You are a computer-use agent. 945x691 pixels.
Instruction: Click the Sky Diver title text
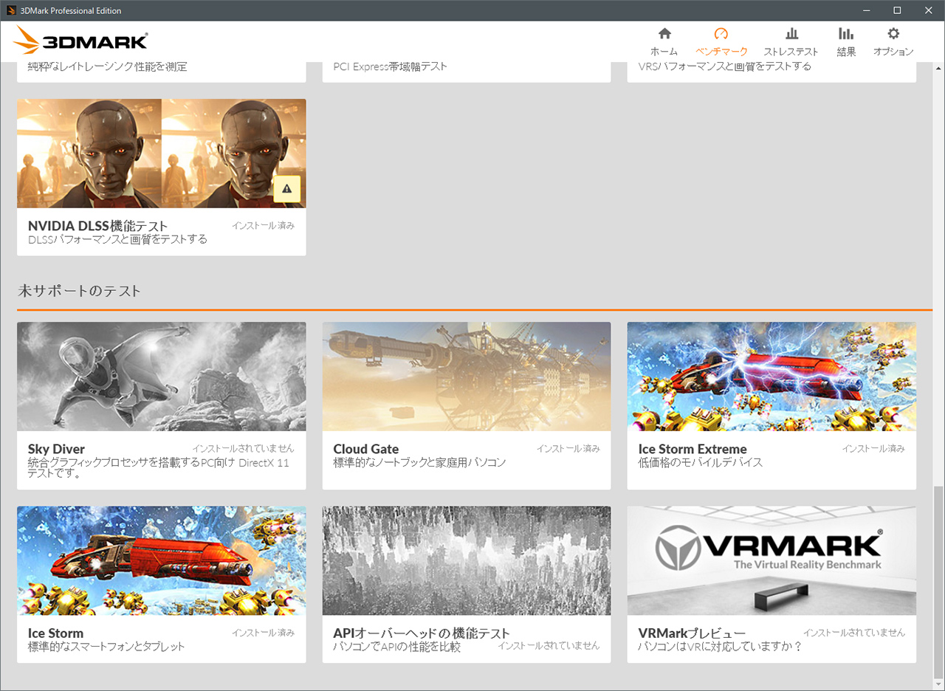coord(56,449)
